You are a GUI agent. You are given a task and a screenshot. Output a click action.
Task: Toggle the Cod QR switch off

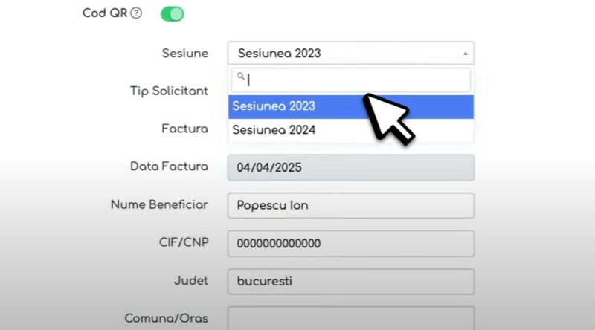172,14
